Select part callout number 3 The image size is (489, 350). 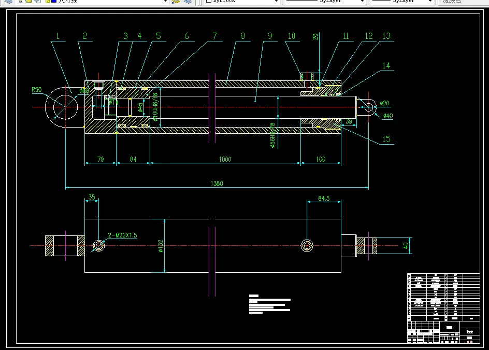[x=125, y=36]
